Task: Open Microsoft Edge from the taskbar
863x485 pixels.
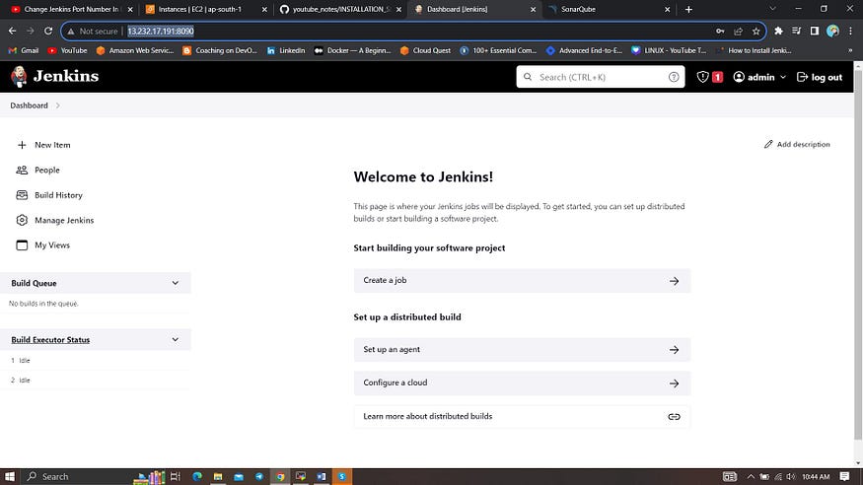Action: coord(197,477)
